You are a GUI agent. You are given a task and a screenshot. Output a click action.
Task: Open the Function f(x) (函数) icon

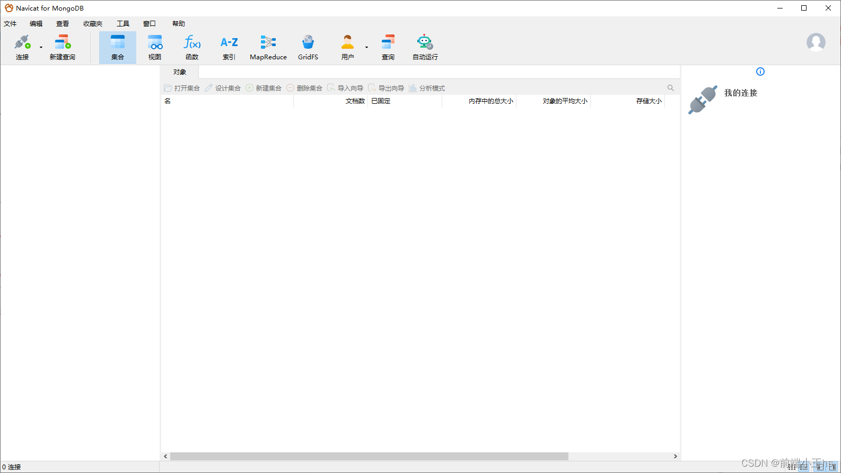pos(192,42)
